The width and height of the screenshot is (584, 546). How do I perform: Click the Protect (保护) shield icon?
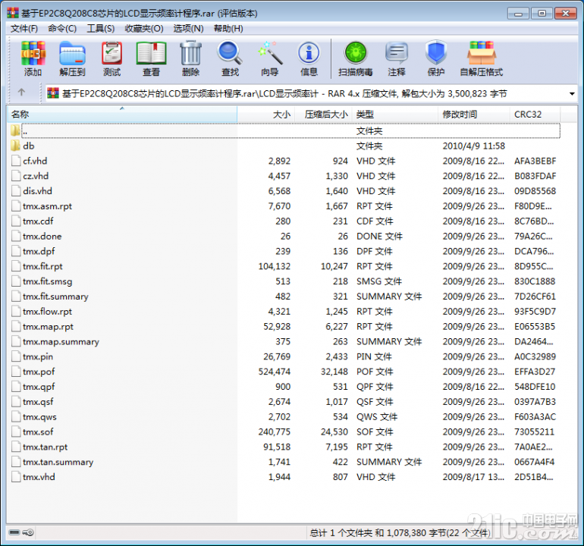[436, 53]
